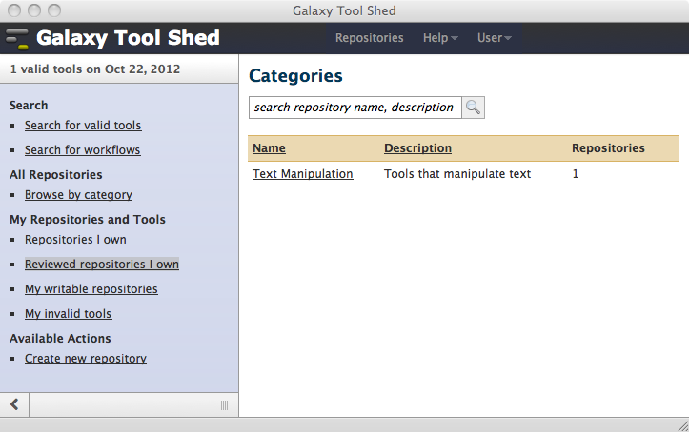Open Search for valid tools
Image resolution: width=689 pixels, height=432 pixels.
[83, 126]
